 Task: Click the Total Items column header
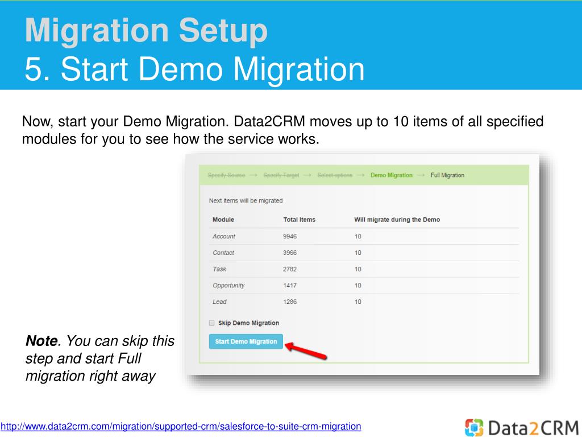point(299,220)
